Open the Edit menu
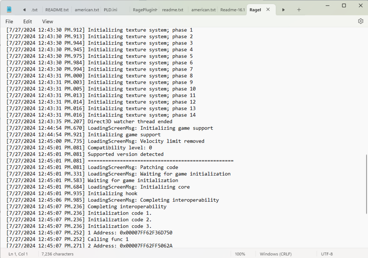 pos(27,21)
